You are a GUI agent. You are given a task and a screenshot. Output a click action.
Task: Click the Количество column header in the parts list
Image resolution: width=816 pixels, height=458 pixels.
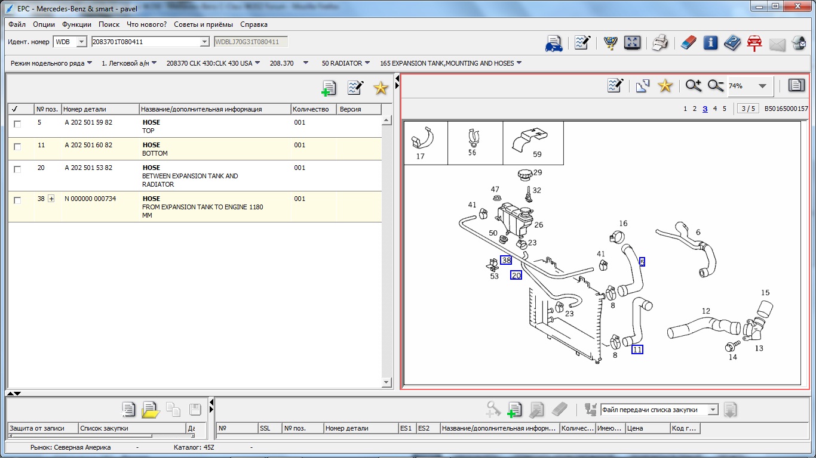(x=314, y=109)
